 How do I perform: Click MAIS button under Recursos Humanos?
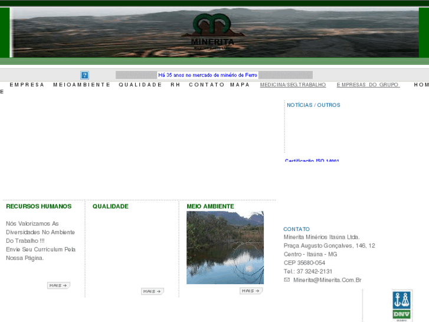pyautogui.click(x=58, y=285)
